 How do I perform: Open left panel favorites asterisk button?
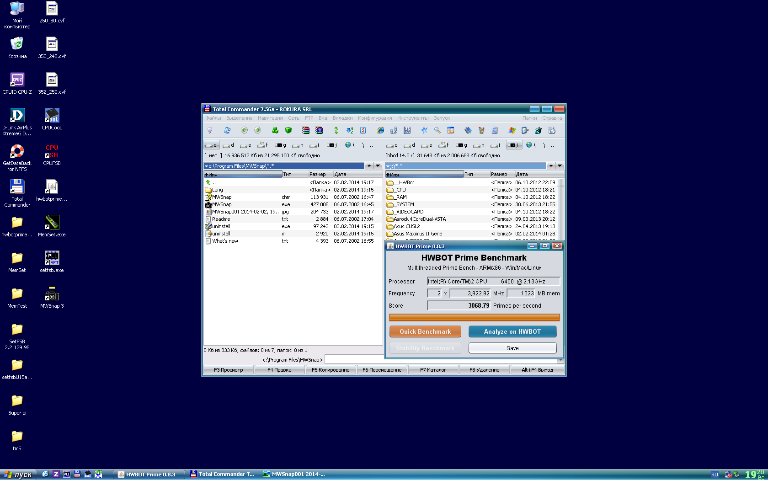pyautogui.click(x=369, y=166)
